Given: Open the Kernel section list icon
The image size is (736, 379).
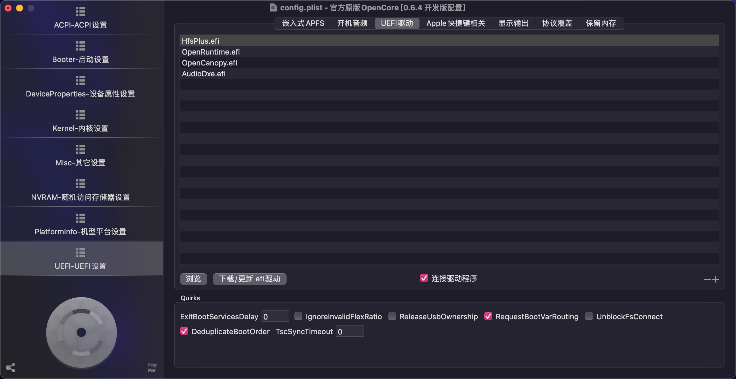Looking at the screenshot, I should (81, 115).
